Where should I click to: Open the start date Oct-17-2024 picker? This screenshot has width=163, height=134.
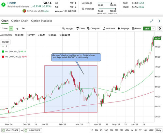[x=10, y=130]
